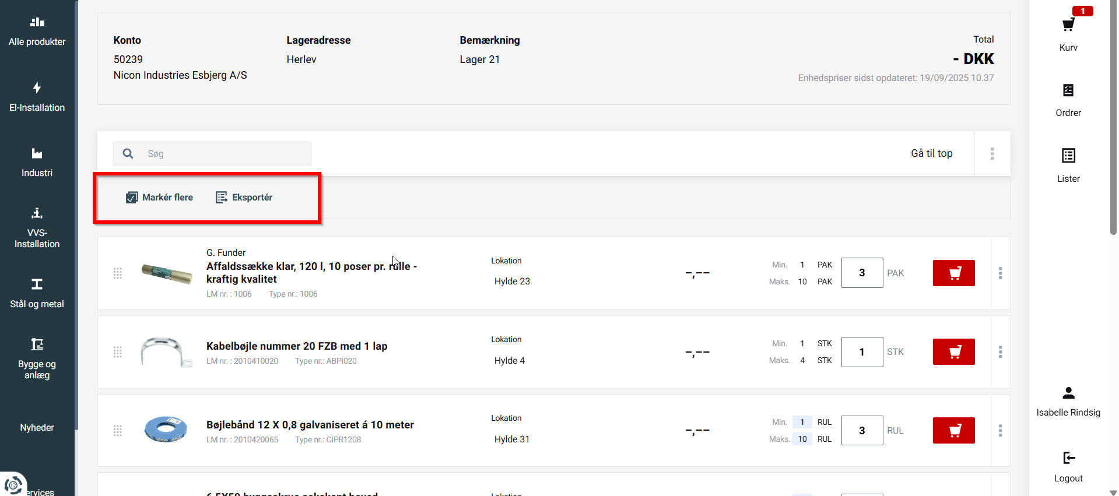The height and width of the screenshot is (496, 1119).
Task: Expand more options for Kabelbøjle item
Action: 1000,352
